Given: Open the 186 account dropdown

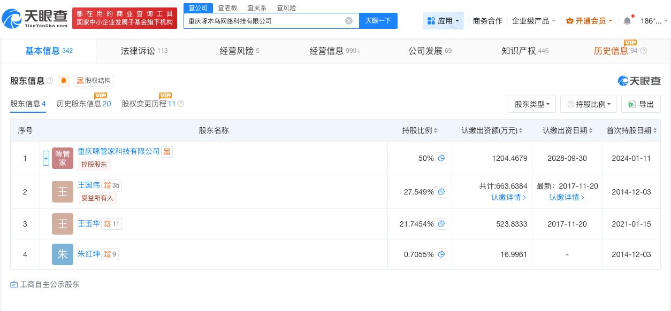Looking at the screenshot, I should (654, 21).
